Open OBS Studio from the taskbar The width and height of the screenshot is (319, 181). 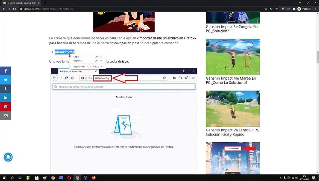click(x=86, y=178)
